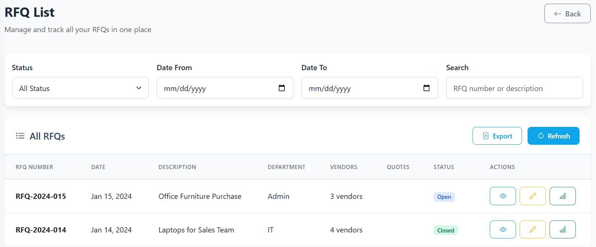Click into the Date To input field

[x=361, y=88]
